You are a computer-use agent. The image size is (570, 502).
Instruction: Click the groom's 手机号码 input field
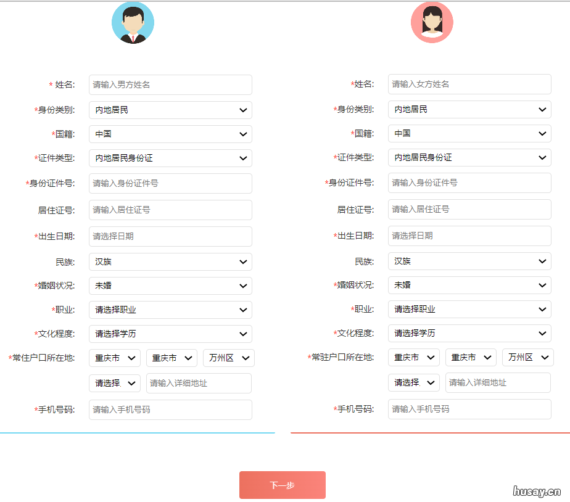pyautogui.click(x=170, y=409)
